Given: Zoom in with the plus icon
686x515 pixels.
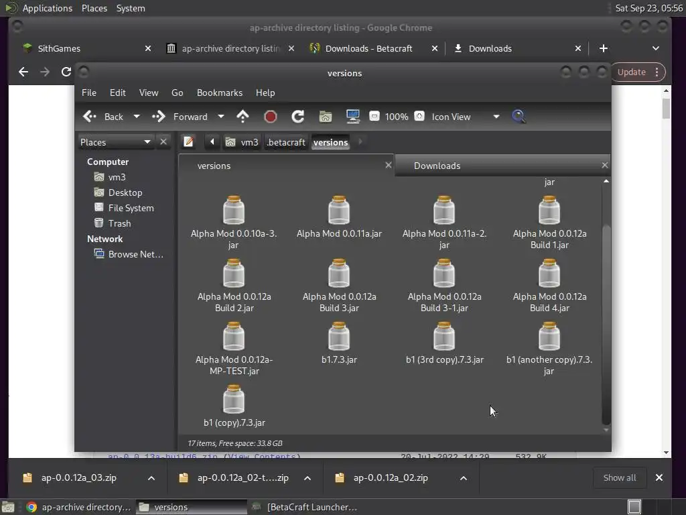Looking at the screenshot, I should pos(419,117).
